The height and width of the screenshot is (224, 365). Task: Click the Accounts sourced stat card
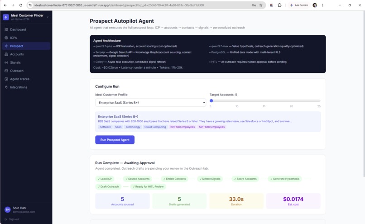click(122, 201)
